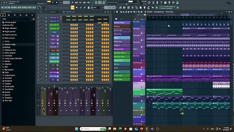The height and width of the screenshot is (132, 234).
Task: Select the Bongo channel button in channel rack
Action: pos(54,51)
